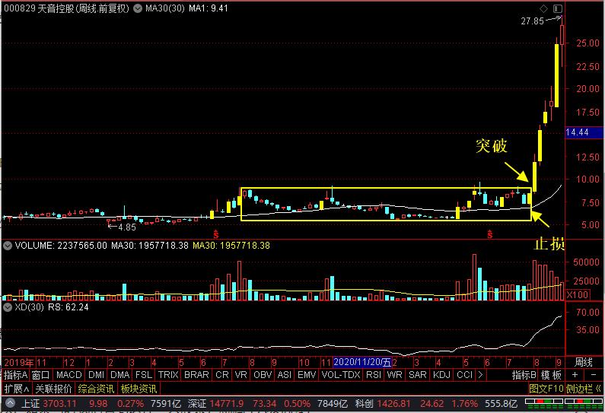Select the FSL indicator tab
The width and height of the screenshot is (605, 413).
coord(144,374)
